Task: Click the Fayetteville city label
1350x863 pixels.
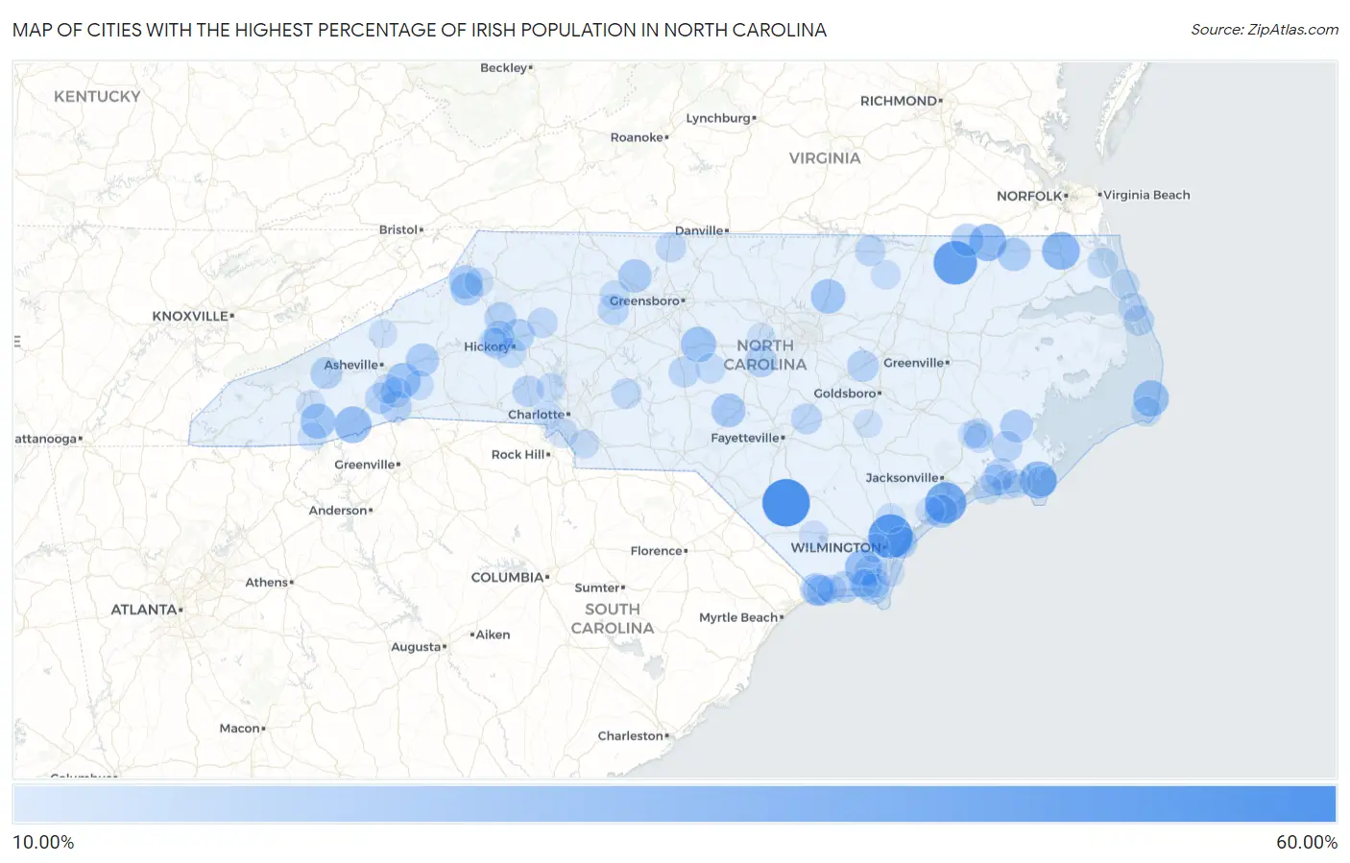Action: (x=745, y=438)
